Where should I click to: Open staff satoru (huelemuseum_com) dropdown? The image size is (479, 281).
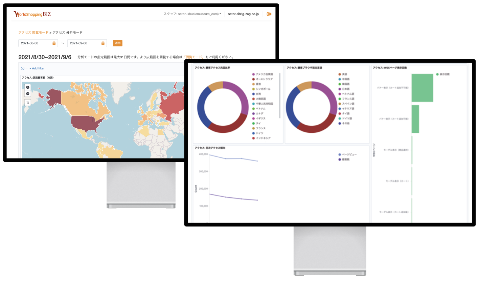click(x=192, y=14)
